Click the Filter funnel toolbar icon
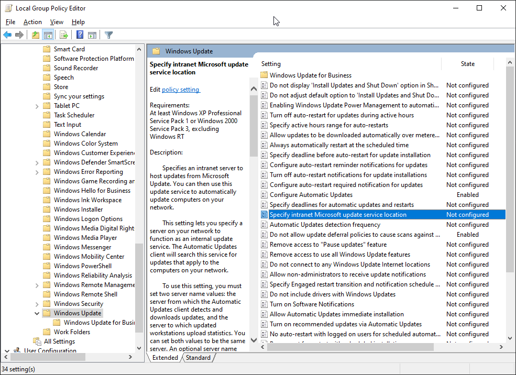The height and width of the screenshot is (375, 516). click(x=108, y=35)
